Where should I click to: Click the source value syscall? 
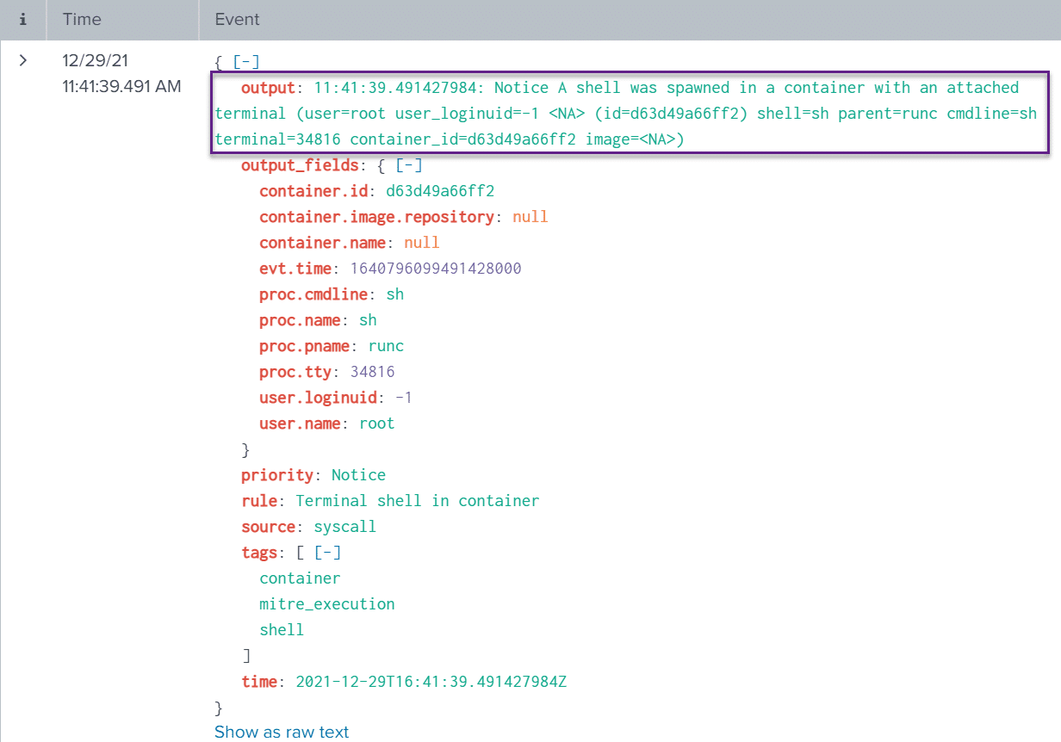tap(344, 526)
